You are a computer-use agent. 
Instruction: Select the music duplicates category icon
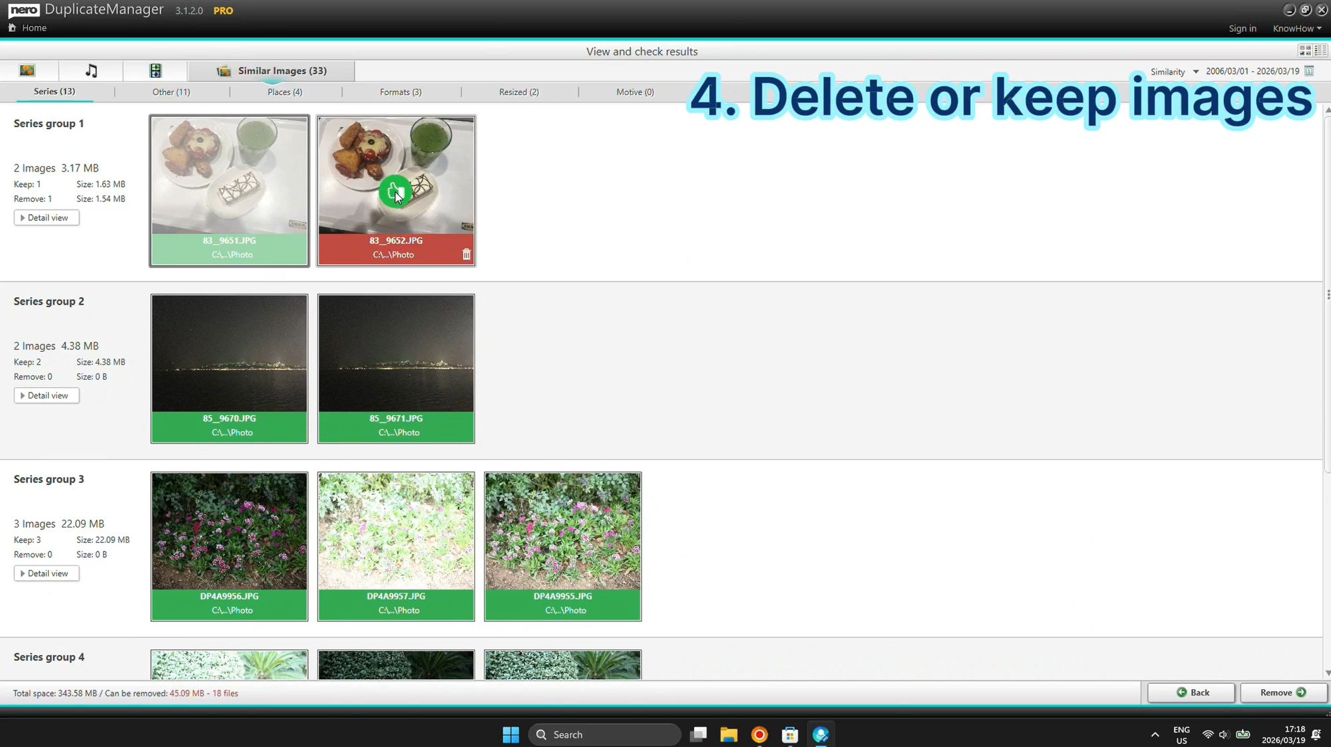91,70
